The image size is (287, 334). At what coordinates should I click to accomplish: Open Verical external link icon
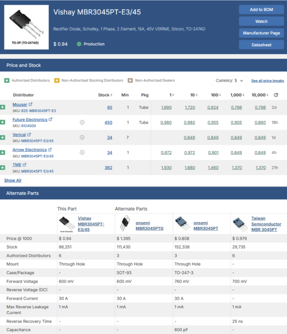pos(29,134)
